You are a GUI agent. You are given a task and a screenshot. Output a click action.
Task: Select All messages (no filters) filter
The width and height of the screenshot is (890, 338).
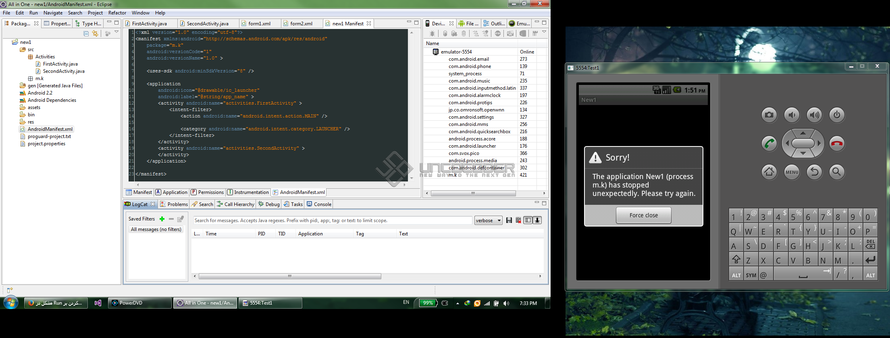click(x=156, y=229)
